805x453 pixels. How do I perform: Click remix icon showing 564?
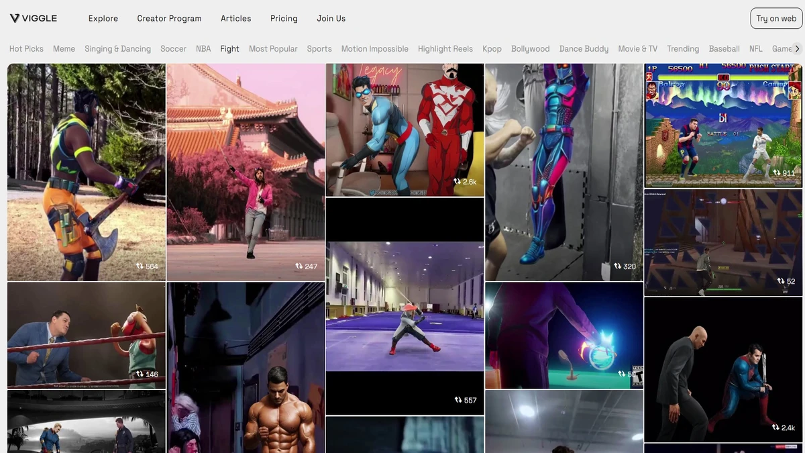coord(140,266)
